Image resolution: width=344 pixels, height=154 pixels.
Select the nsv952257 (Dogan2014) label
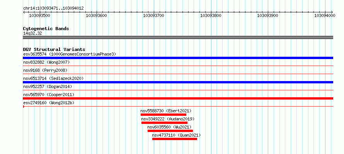point(48,87)
